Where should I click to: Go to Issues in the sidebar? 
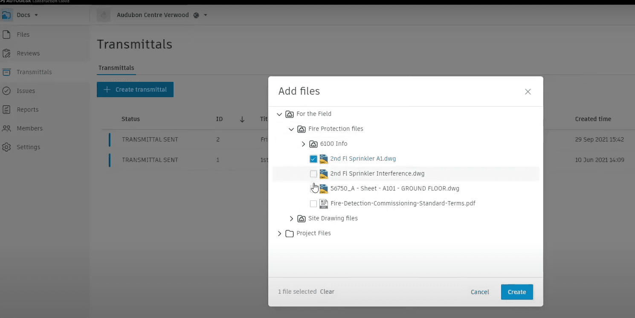point(26,91)
